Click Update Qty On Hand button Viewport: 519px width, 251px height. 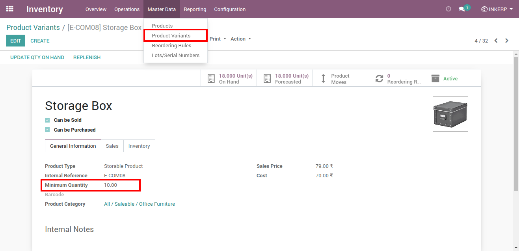37,58
